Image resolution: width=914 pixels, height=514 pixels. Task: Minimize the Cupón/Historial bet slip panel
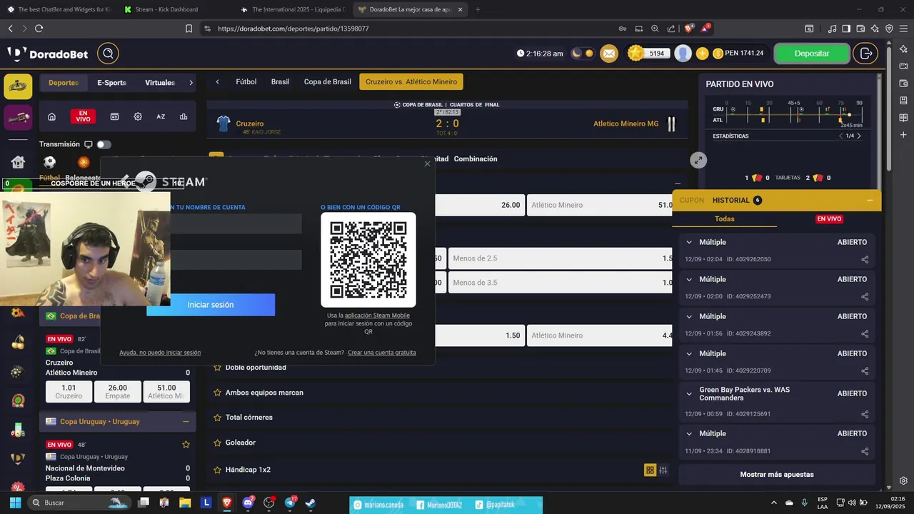870,201
